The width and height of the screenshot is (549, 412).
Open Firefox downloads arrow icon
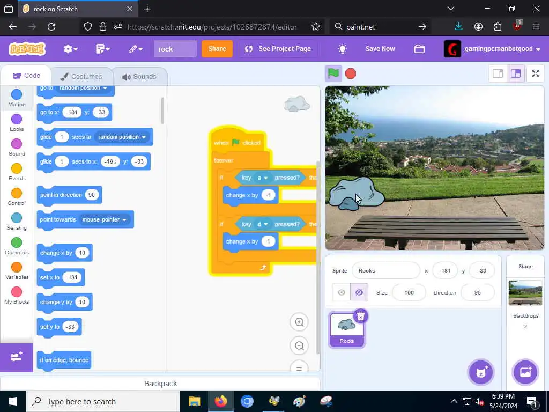point(458,27)
